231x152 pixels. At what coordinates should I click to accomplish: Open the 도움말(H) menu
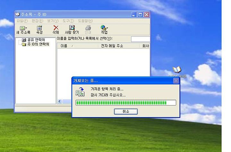click(85, 21)
